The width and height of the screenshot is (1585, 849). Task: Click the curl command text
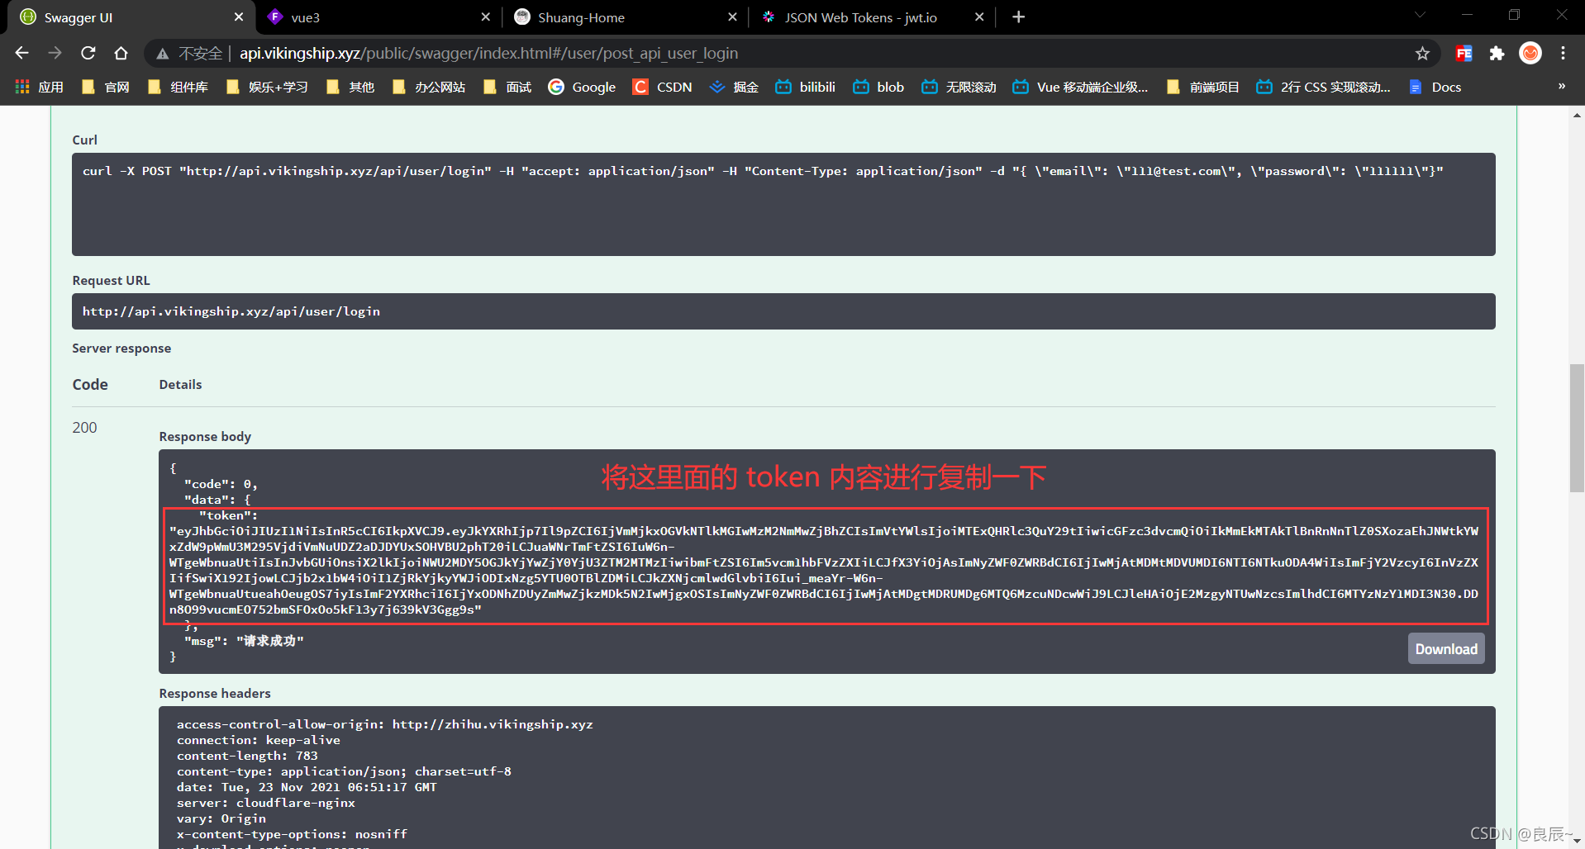coord(763,171)
